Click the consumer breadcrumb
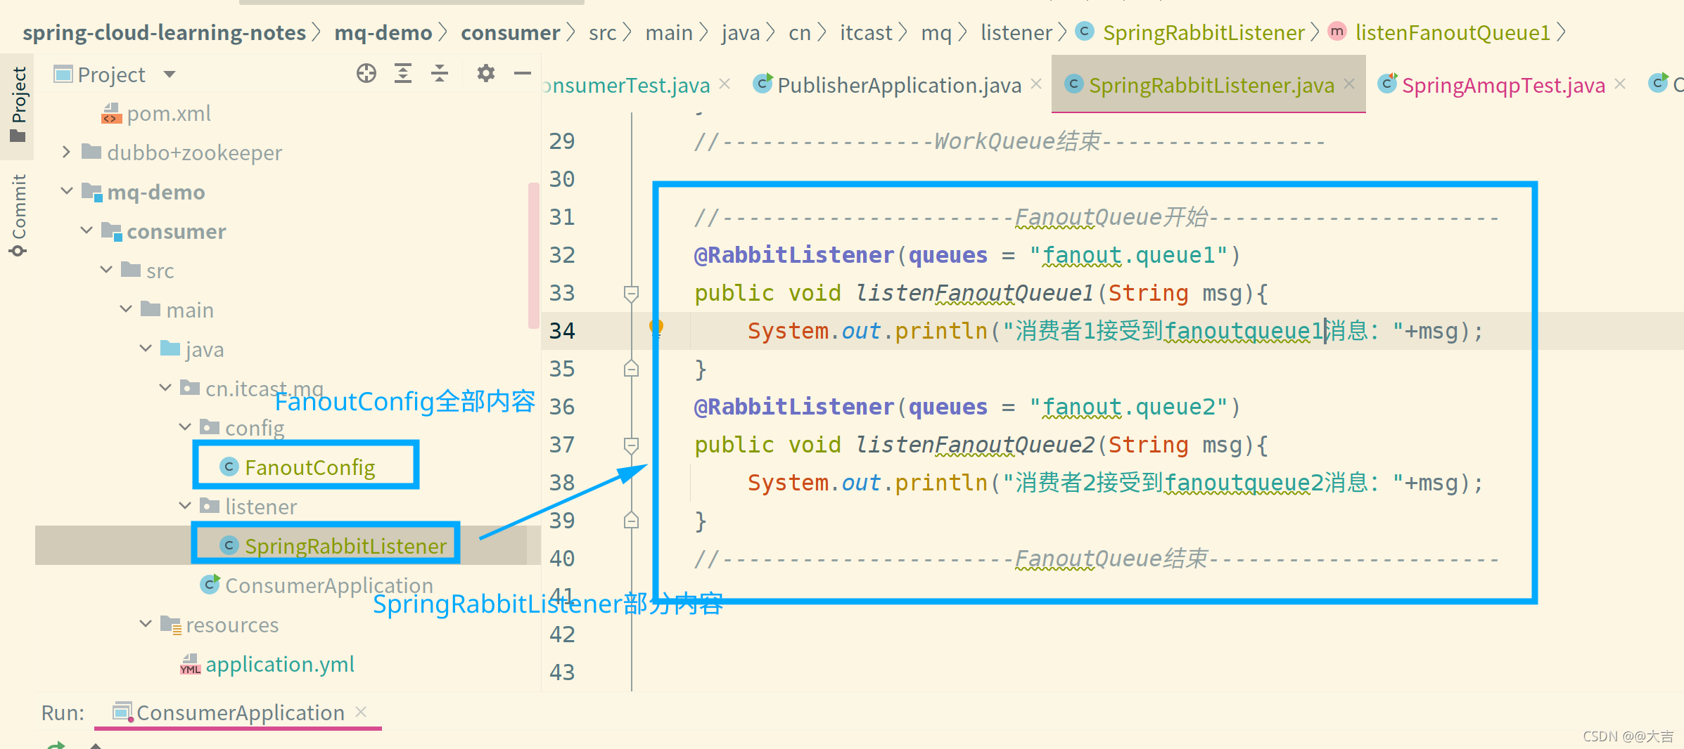 [511, 32]
